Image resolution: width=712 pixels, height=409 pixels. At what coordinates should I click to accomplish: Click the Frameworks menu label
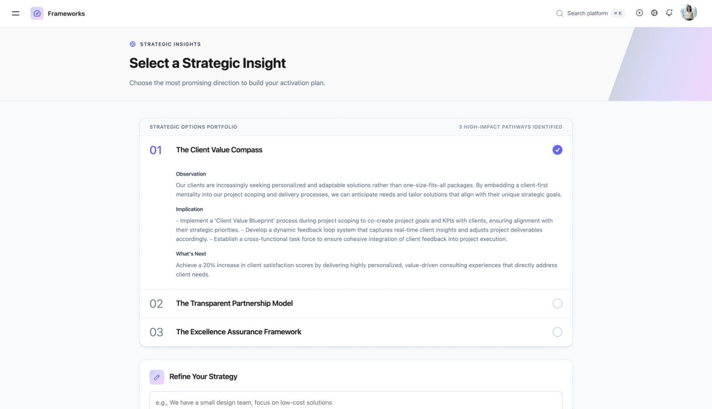(66, 13)
